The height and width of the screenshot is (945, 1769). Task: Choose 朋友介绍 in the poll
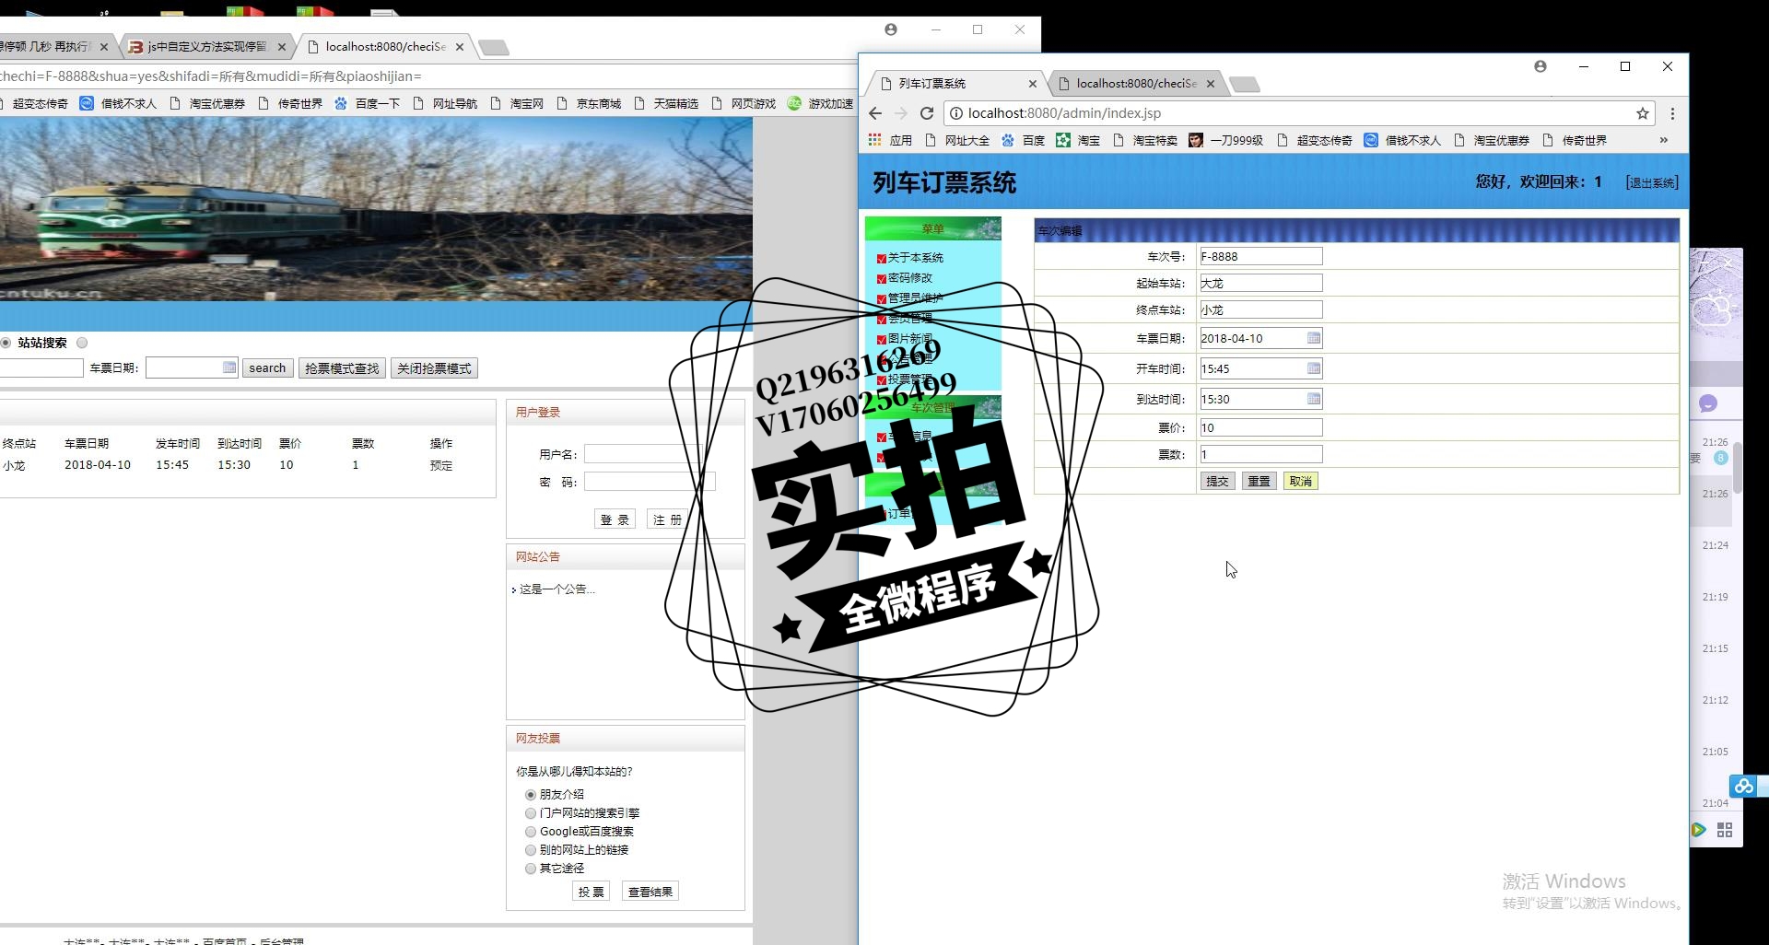(531, 794)
